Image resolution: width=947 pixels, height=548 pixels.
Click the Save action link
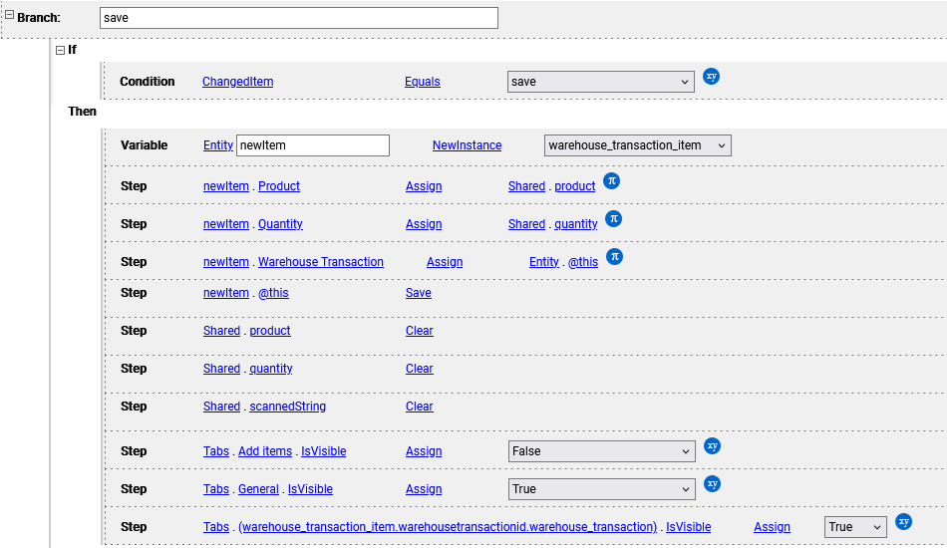[418, 293]
